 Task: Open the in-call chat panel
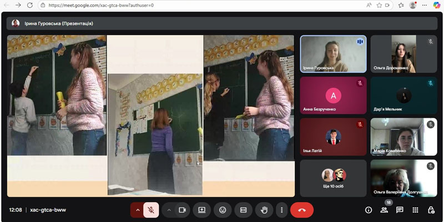click(399, 210)
